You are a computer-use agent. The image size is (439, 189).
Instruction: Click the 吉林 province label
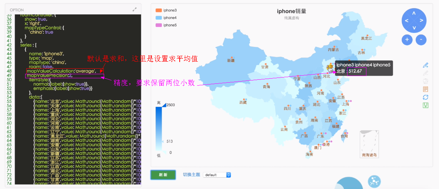(362, 52)
